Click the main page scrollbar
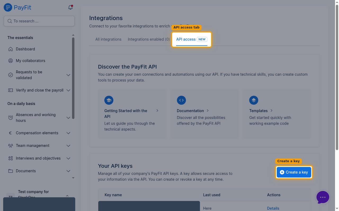339x211 pixels. point(337,77)
